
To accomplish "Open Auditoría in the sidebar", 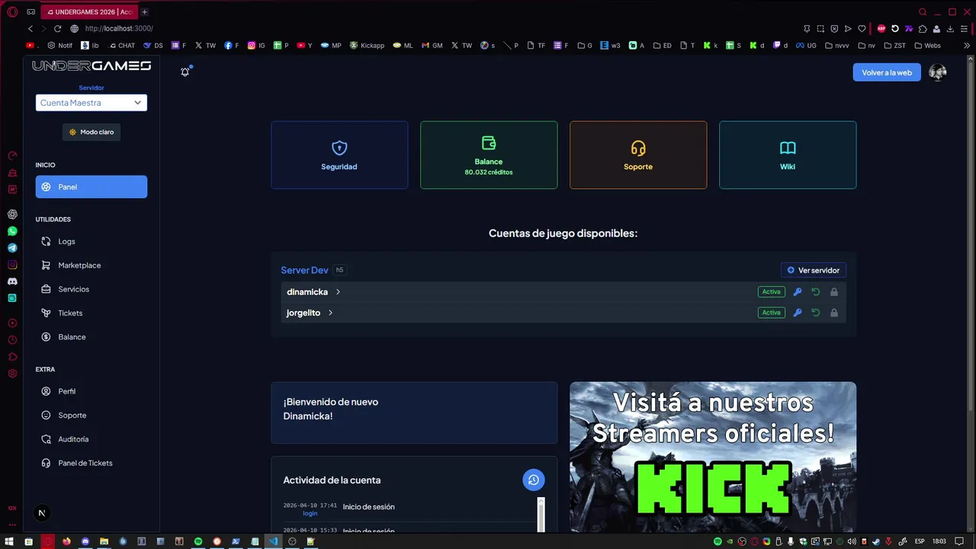I will tap(91, 439).
